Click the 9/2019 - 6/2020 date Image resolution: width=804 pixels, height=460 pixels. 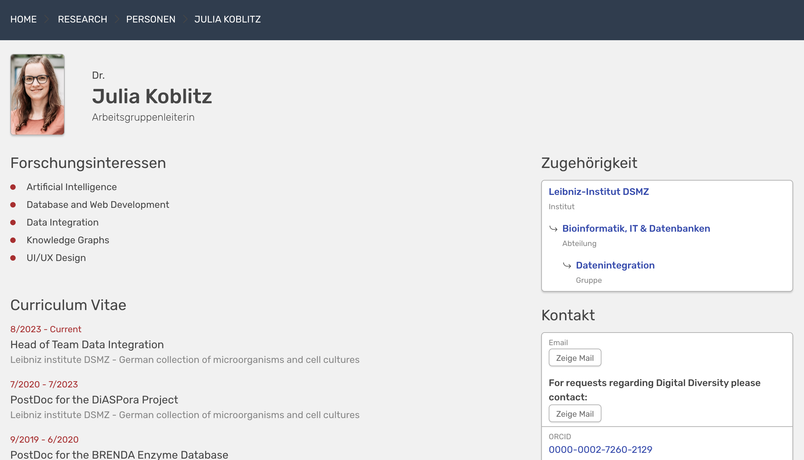click(x=44, y=440)
